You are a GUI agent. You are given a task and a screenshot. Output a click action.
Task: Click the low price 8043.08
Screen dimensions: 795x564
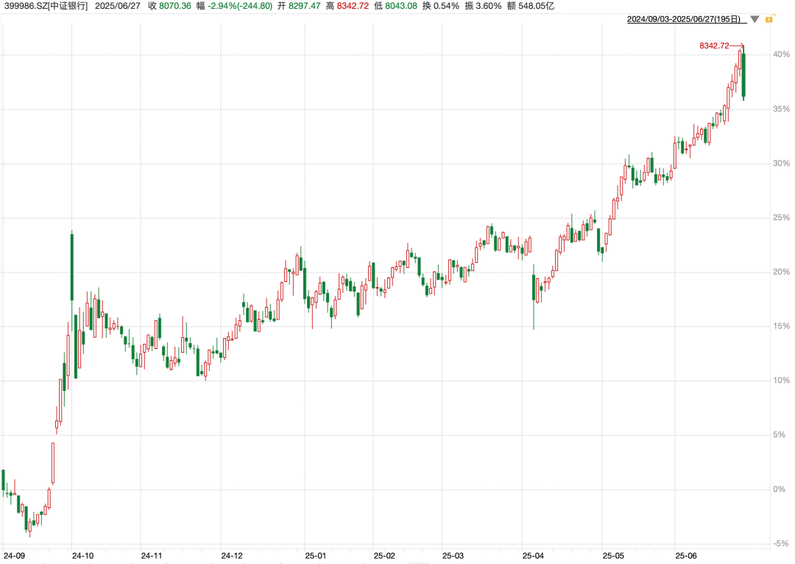(401, 6)
